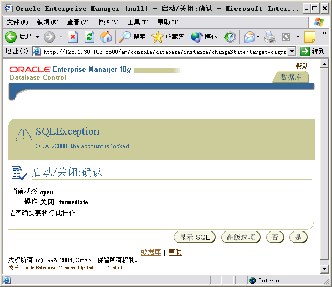Select the 数据库 tab
Image resolution: width=332 pixels, height=287 pixels.
(x=290, y=77)
